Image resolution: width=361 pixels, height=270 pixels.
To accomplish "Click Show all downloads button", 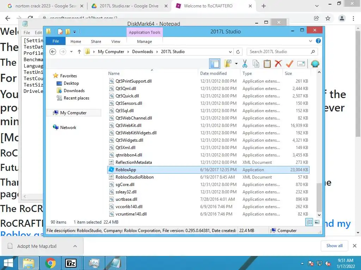I will [x=334, y=246].
